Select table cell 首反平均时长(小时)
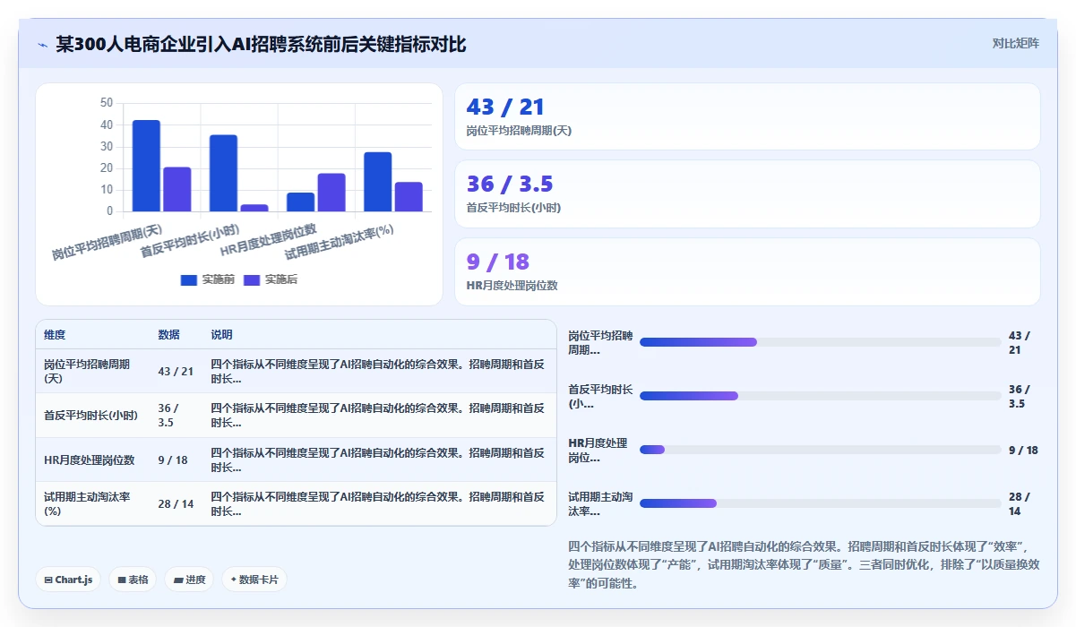 [x=91, y=416]
